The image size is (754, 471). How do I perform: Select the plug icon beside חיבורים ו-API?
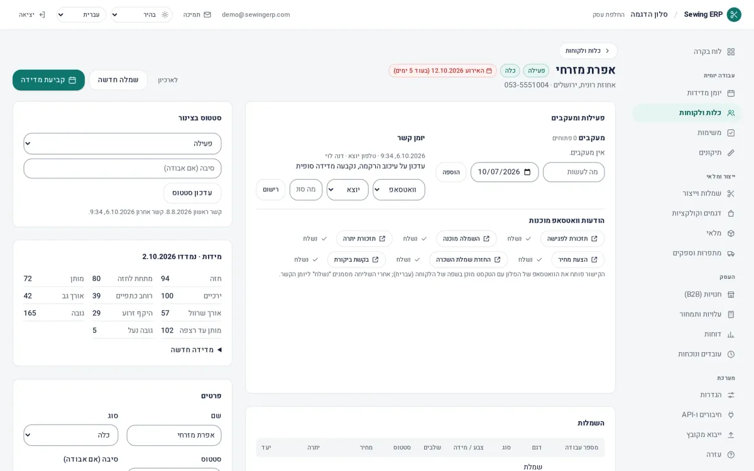731,414
